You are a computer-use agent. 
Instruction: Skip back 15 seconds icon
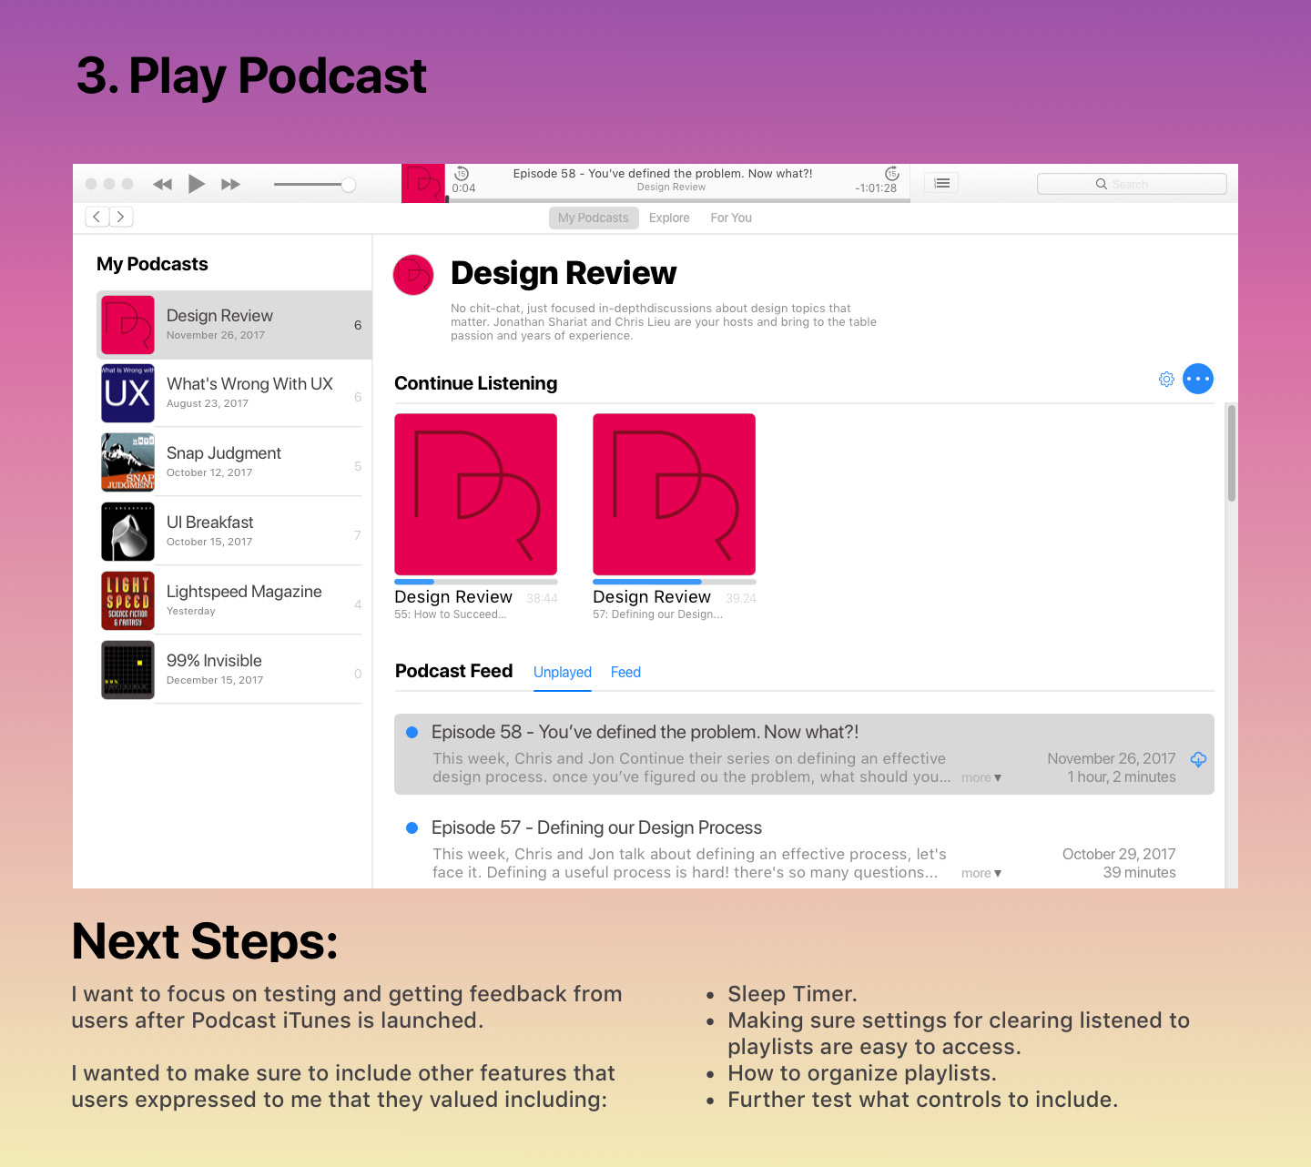coord(462,173)
